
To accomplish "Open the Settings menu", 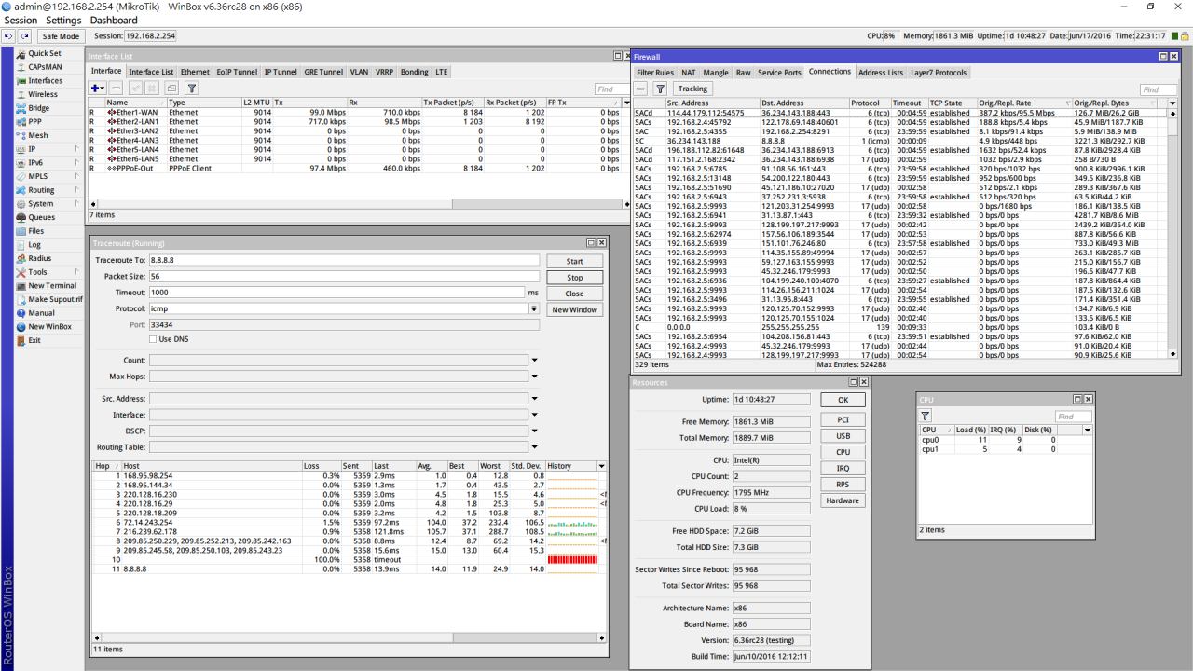I will click(x=63, y=20).
